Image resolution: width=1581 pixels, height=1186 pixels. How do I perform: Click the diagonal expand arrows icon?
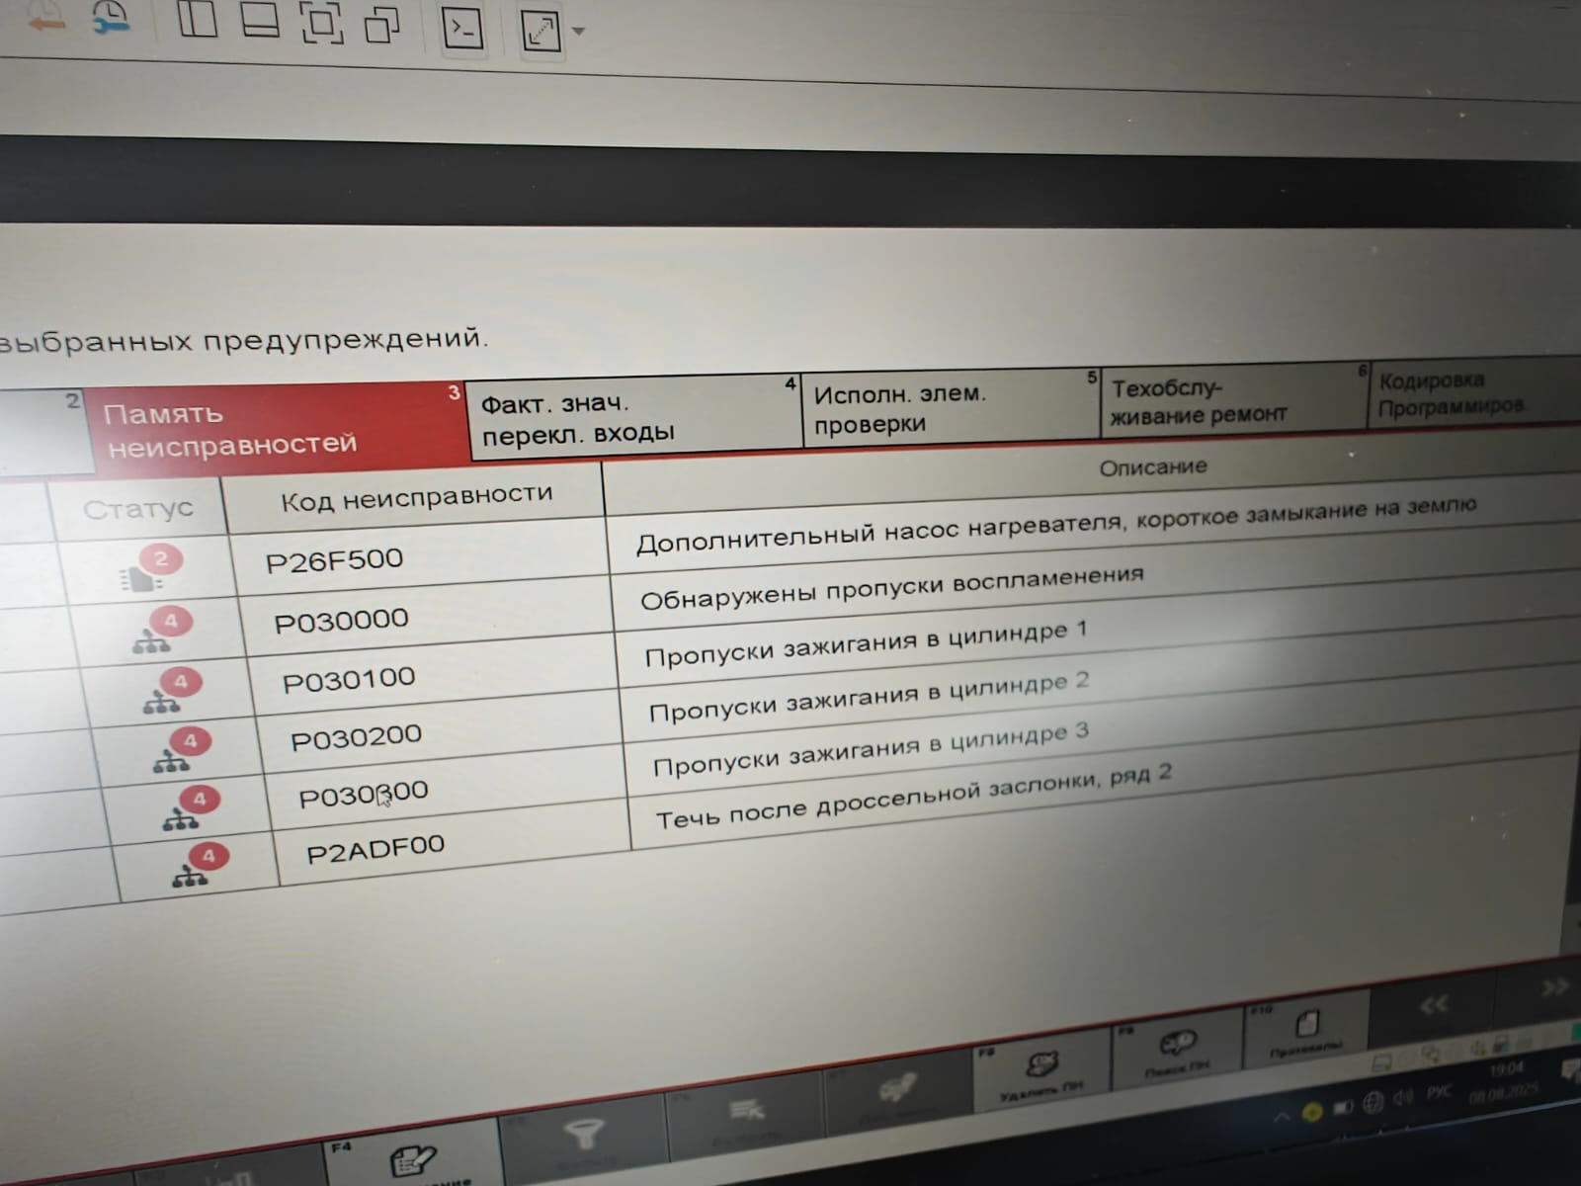(x=541, y=33)
